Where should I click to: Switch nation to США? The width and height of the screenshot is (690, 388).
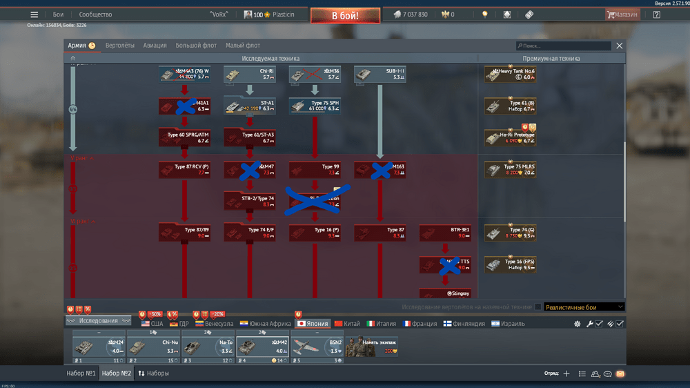[152, 324]
